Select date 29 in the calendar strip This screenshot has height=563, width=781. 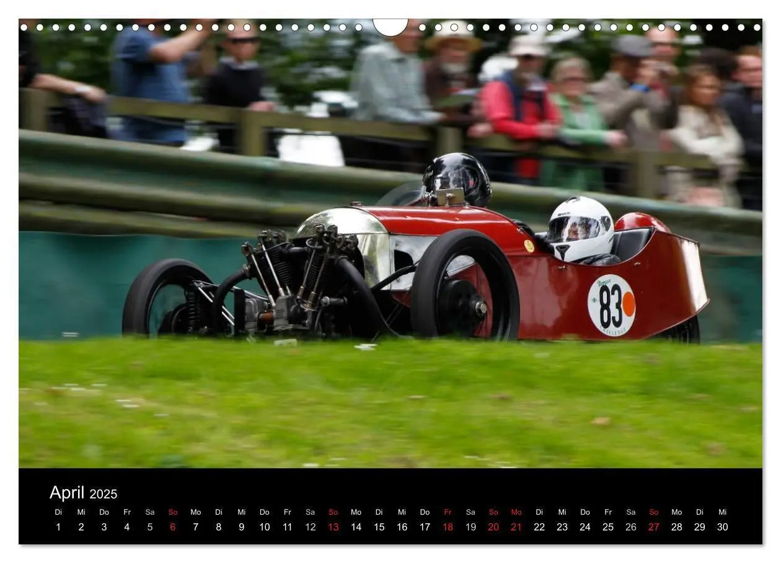pyautogui.click(x=699, y=527)
